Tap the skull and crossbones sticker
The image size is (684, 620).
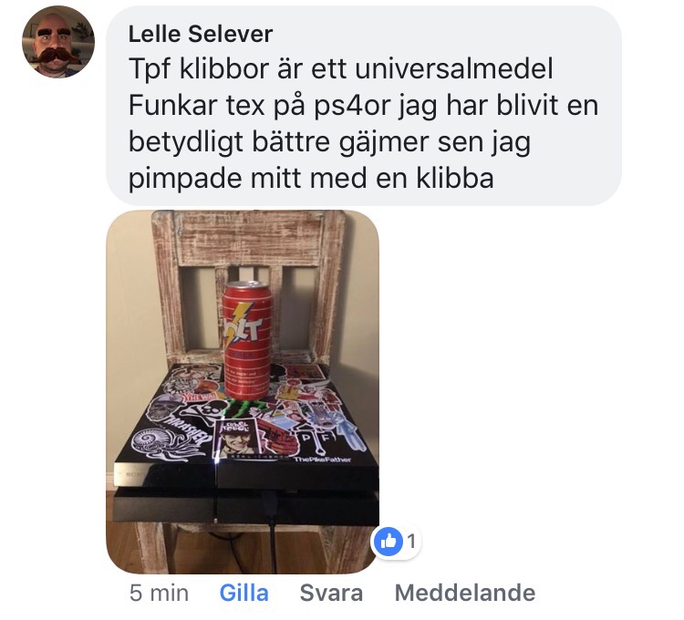click(204, 411)
